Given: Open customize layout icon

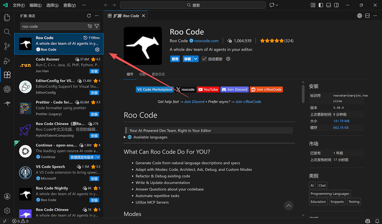Looking at the screenshot, I should (313, 5).
